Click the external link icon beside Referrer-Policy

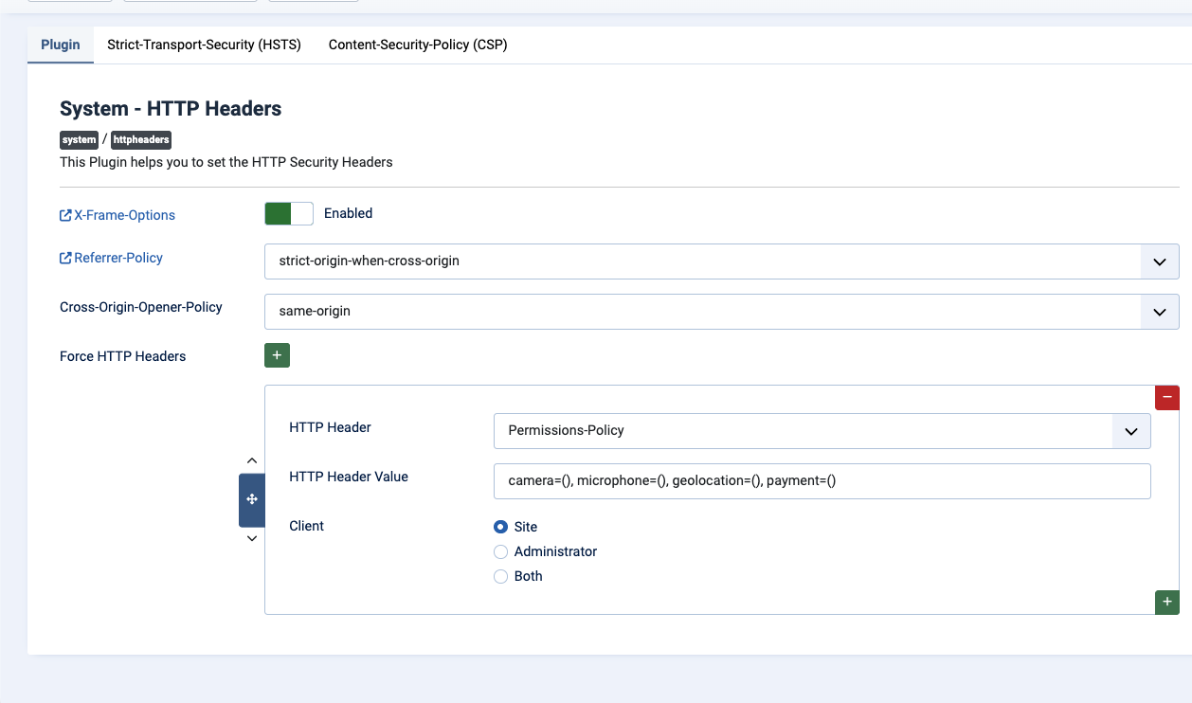pyautogui.click(x=65, y=258)
